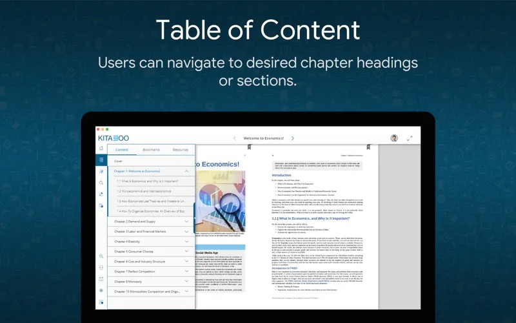Go to the previous page with the left arrow

234,138
